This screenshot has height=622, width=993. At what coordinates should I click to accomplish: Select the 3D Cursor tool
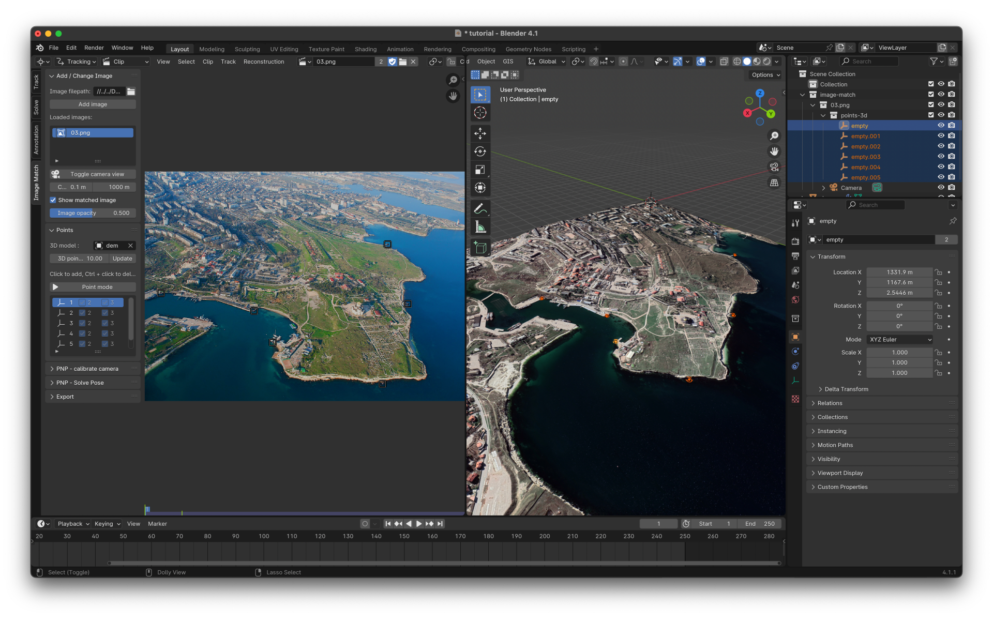tap(480, 113)
